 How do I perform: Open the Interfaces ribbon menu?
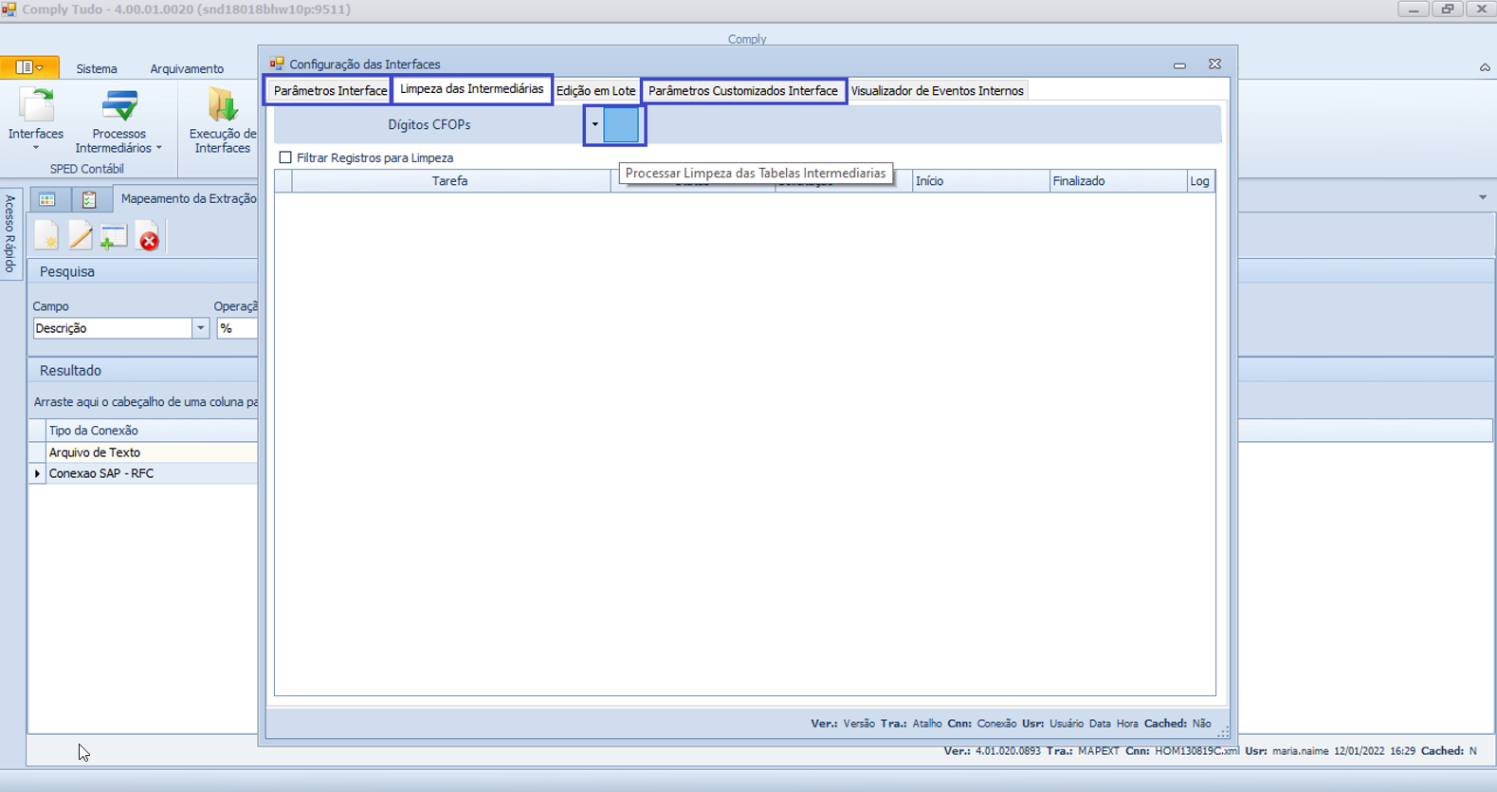pyautogui.click(x=36, y=120)
